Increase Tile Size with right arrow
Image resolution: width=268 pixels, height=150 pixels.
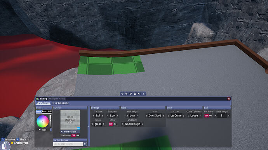pos(103,116)
